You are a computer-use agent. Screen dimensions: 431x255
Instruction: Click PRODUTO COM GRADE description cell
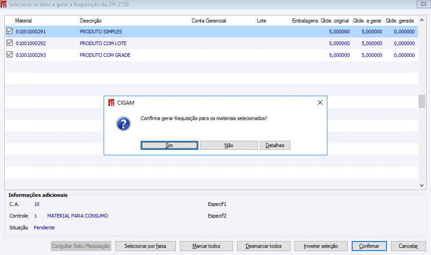coord(105,55)
